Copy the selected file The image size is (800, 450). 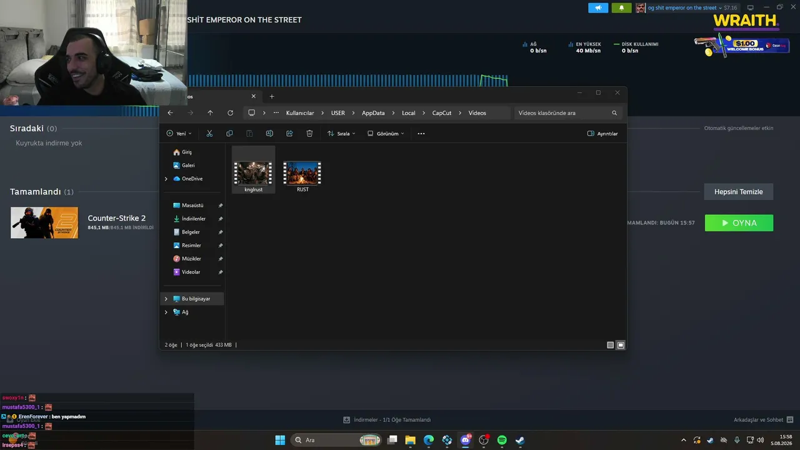pyautogui.click(x=229, y=134)
